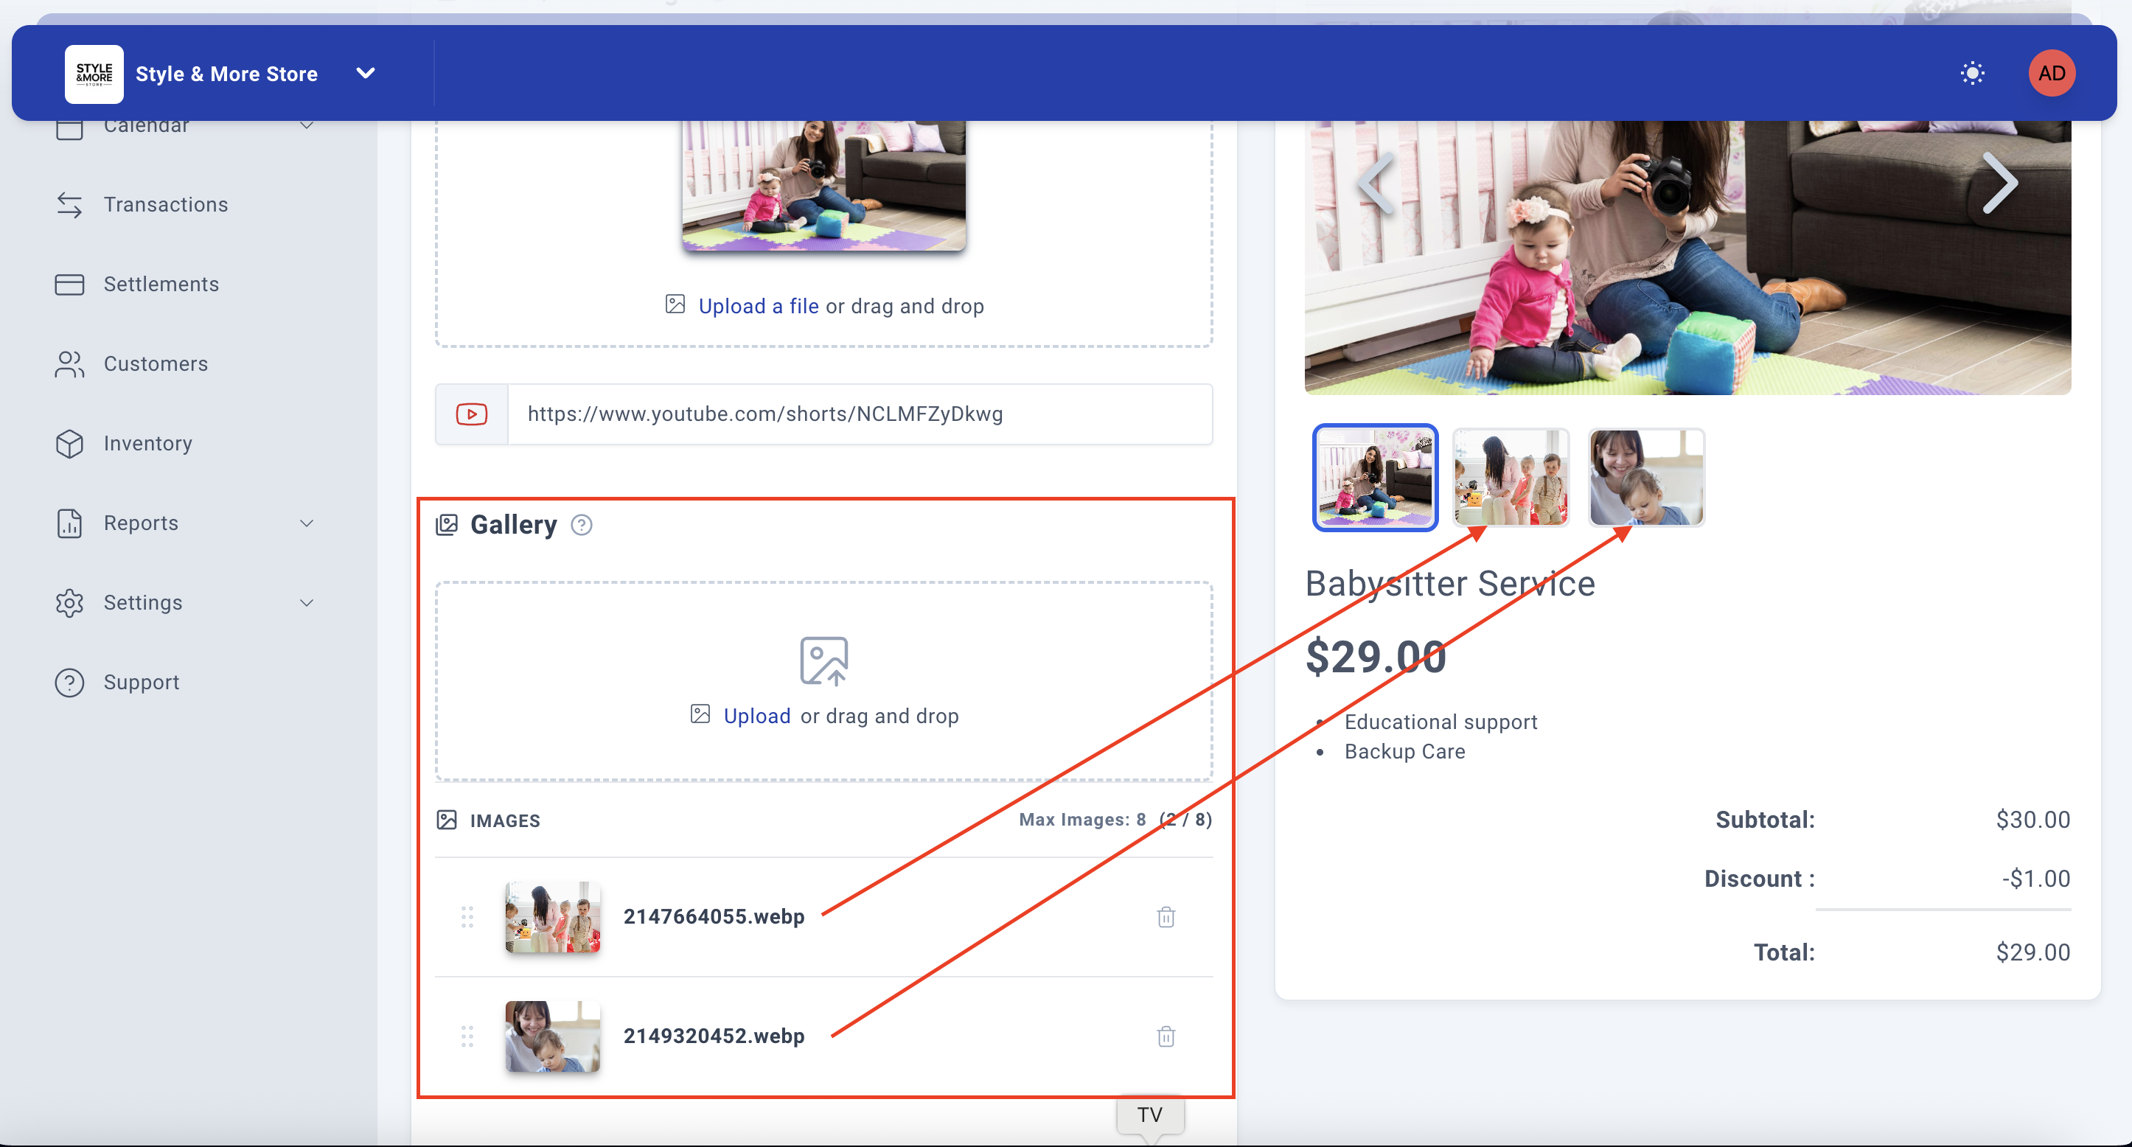2132x1147 pixels.
Task: Toggle light/dark theme sun icon
Action: pos(1972,74)
